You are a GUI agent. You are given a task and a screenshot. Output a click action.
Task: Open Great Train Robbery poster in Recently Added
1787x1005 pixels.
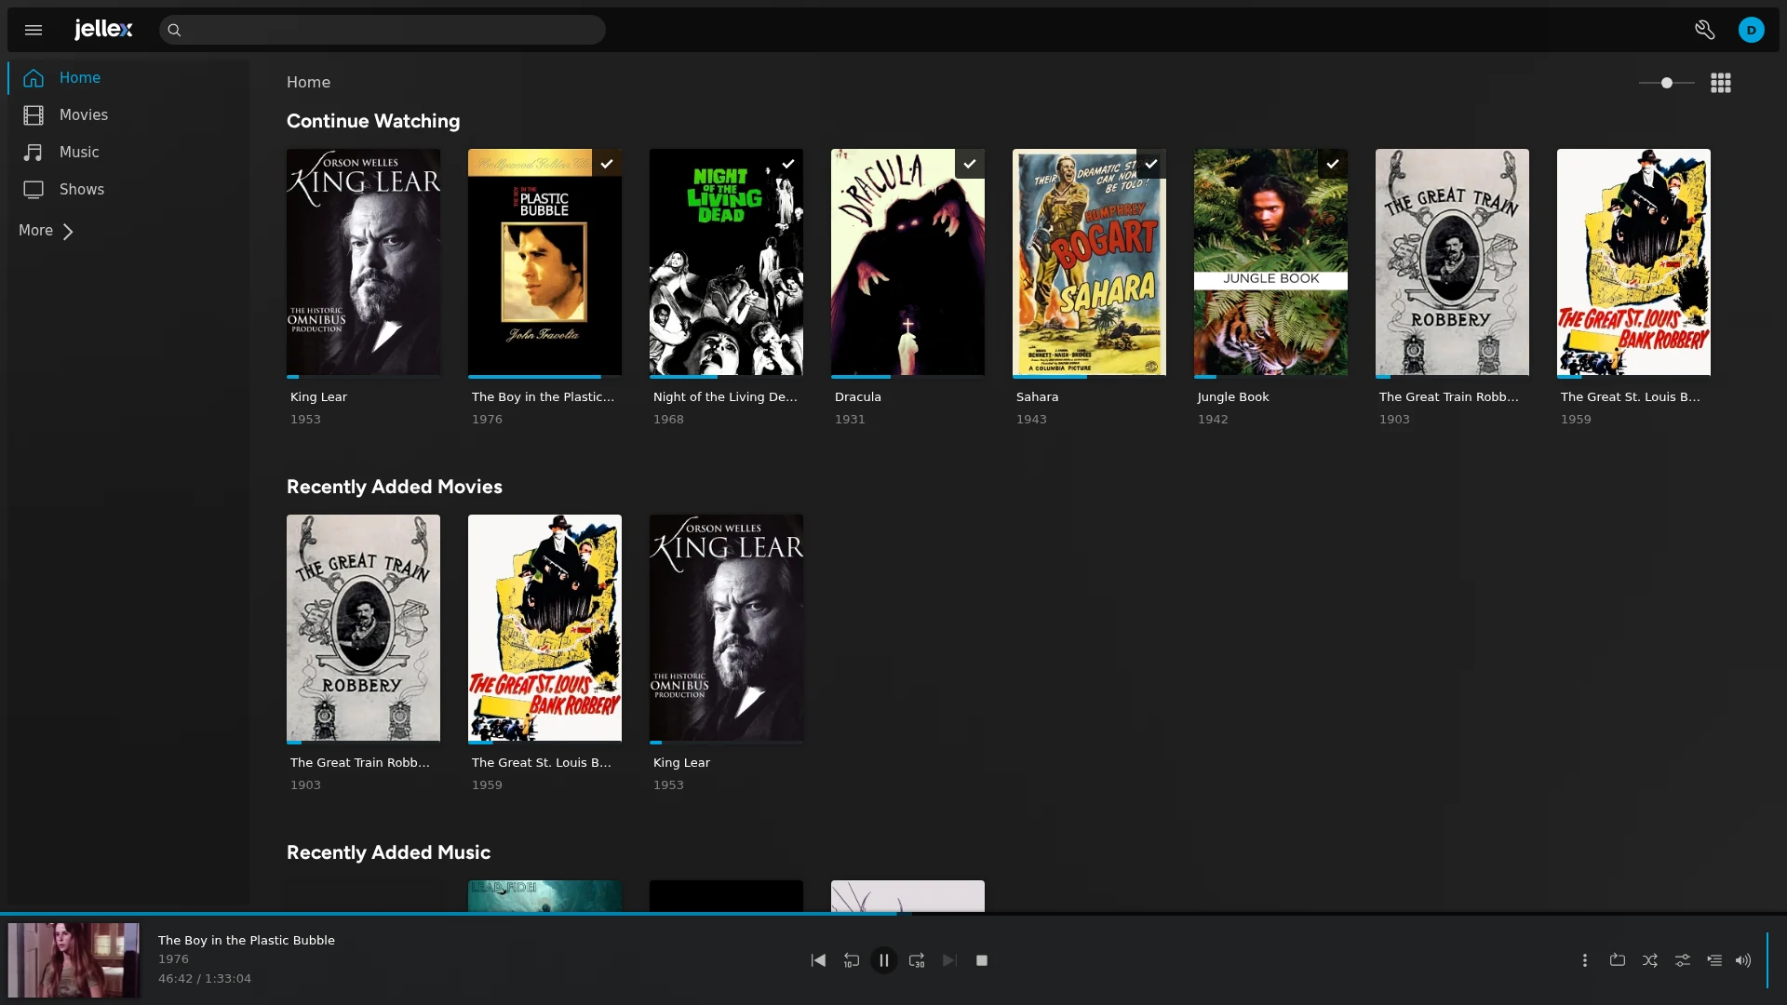click(x=363, y=628)
